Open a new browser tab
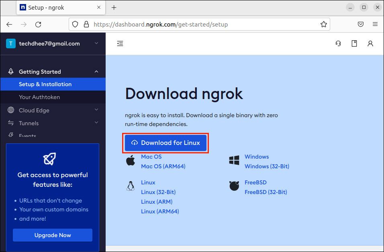This screenshot has height=252, width=384. point(114,8)
